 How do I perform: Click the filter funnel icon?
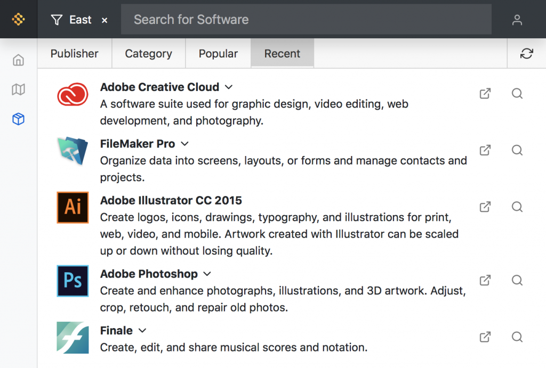coord(57,20)
